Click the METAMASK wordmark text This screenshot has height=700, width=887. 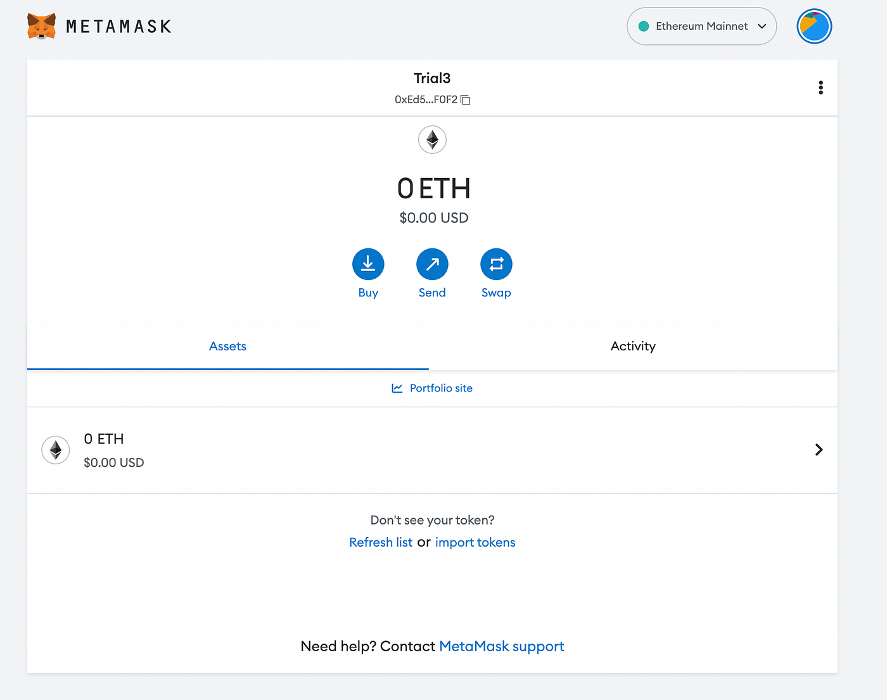[119, 27]
